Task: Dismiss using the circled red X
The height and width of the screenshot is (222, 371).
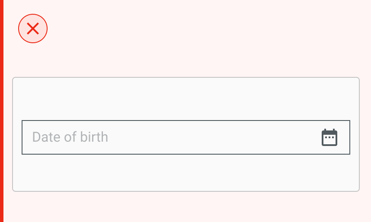Action: coord(33,29)
